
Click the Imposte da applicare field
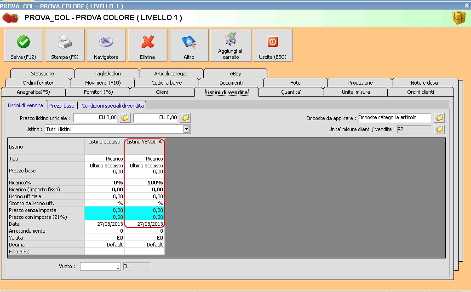394,118
